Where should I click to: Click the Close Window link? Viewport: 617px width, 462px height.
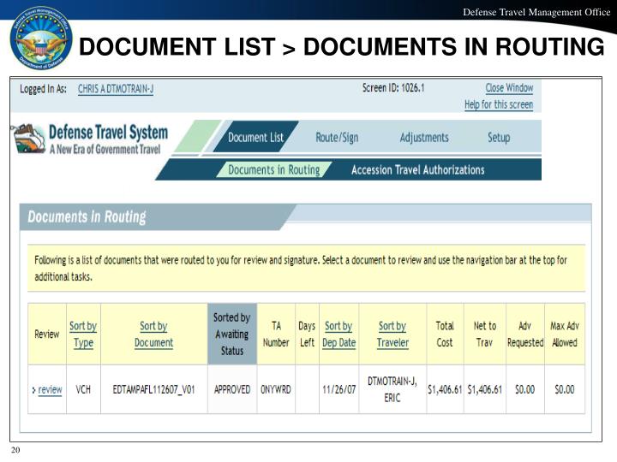click(508, 88)
